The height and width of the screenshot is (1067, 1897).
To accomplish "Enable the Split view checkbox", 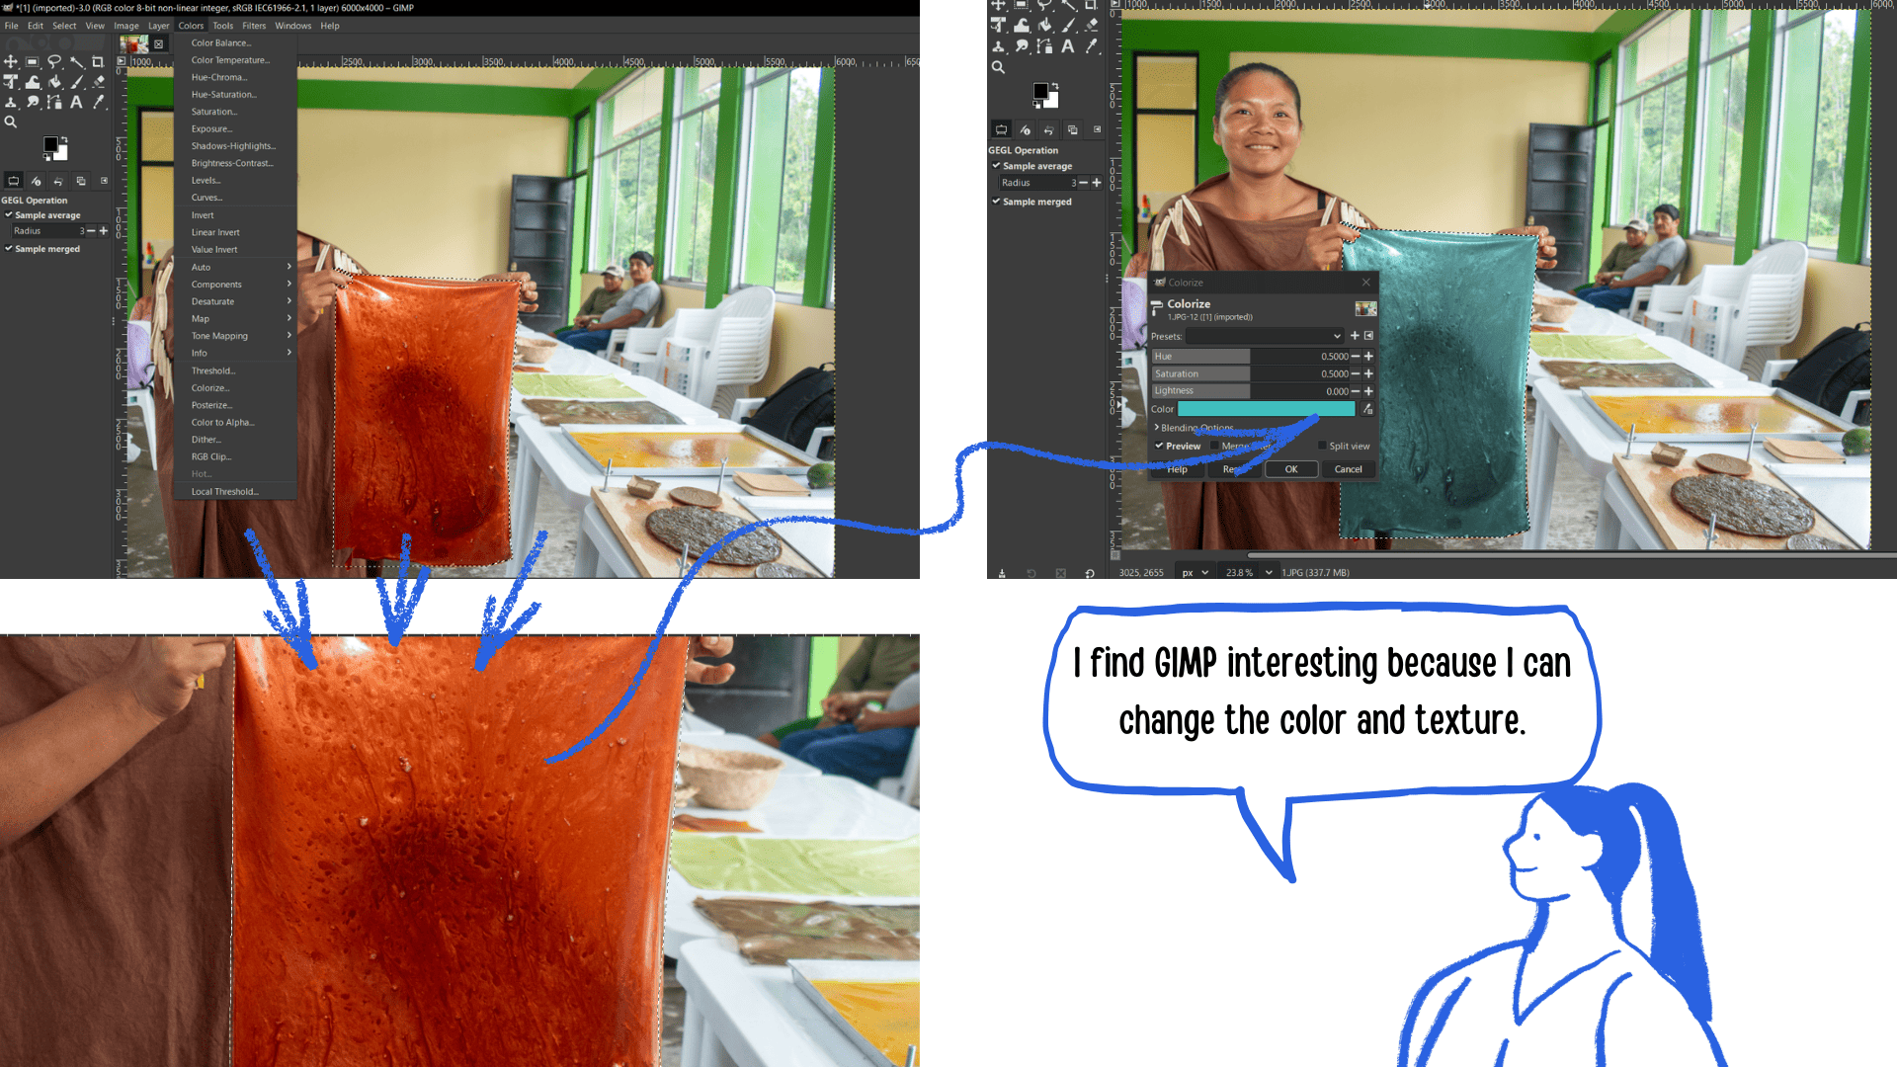I will pos(1322,446).
